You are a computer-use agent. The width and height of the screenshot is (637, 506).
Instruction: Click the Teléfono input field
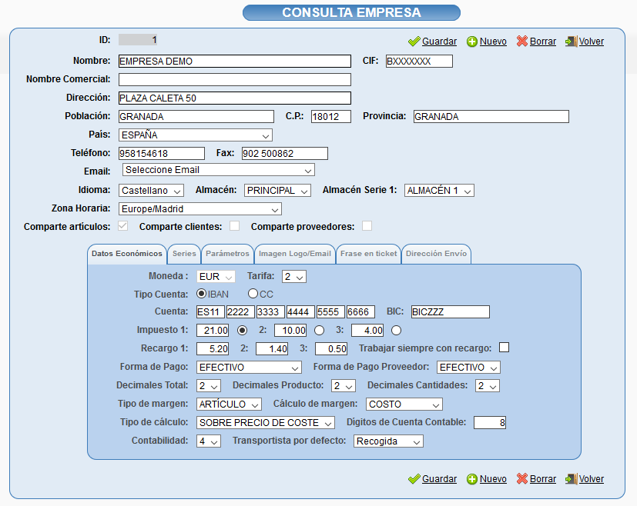[x=162, y=154]
